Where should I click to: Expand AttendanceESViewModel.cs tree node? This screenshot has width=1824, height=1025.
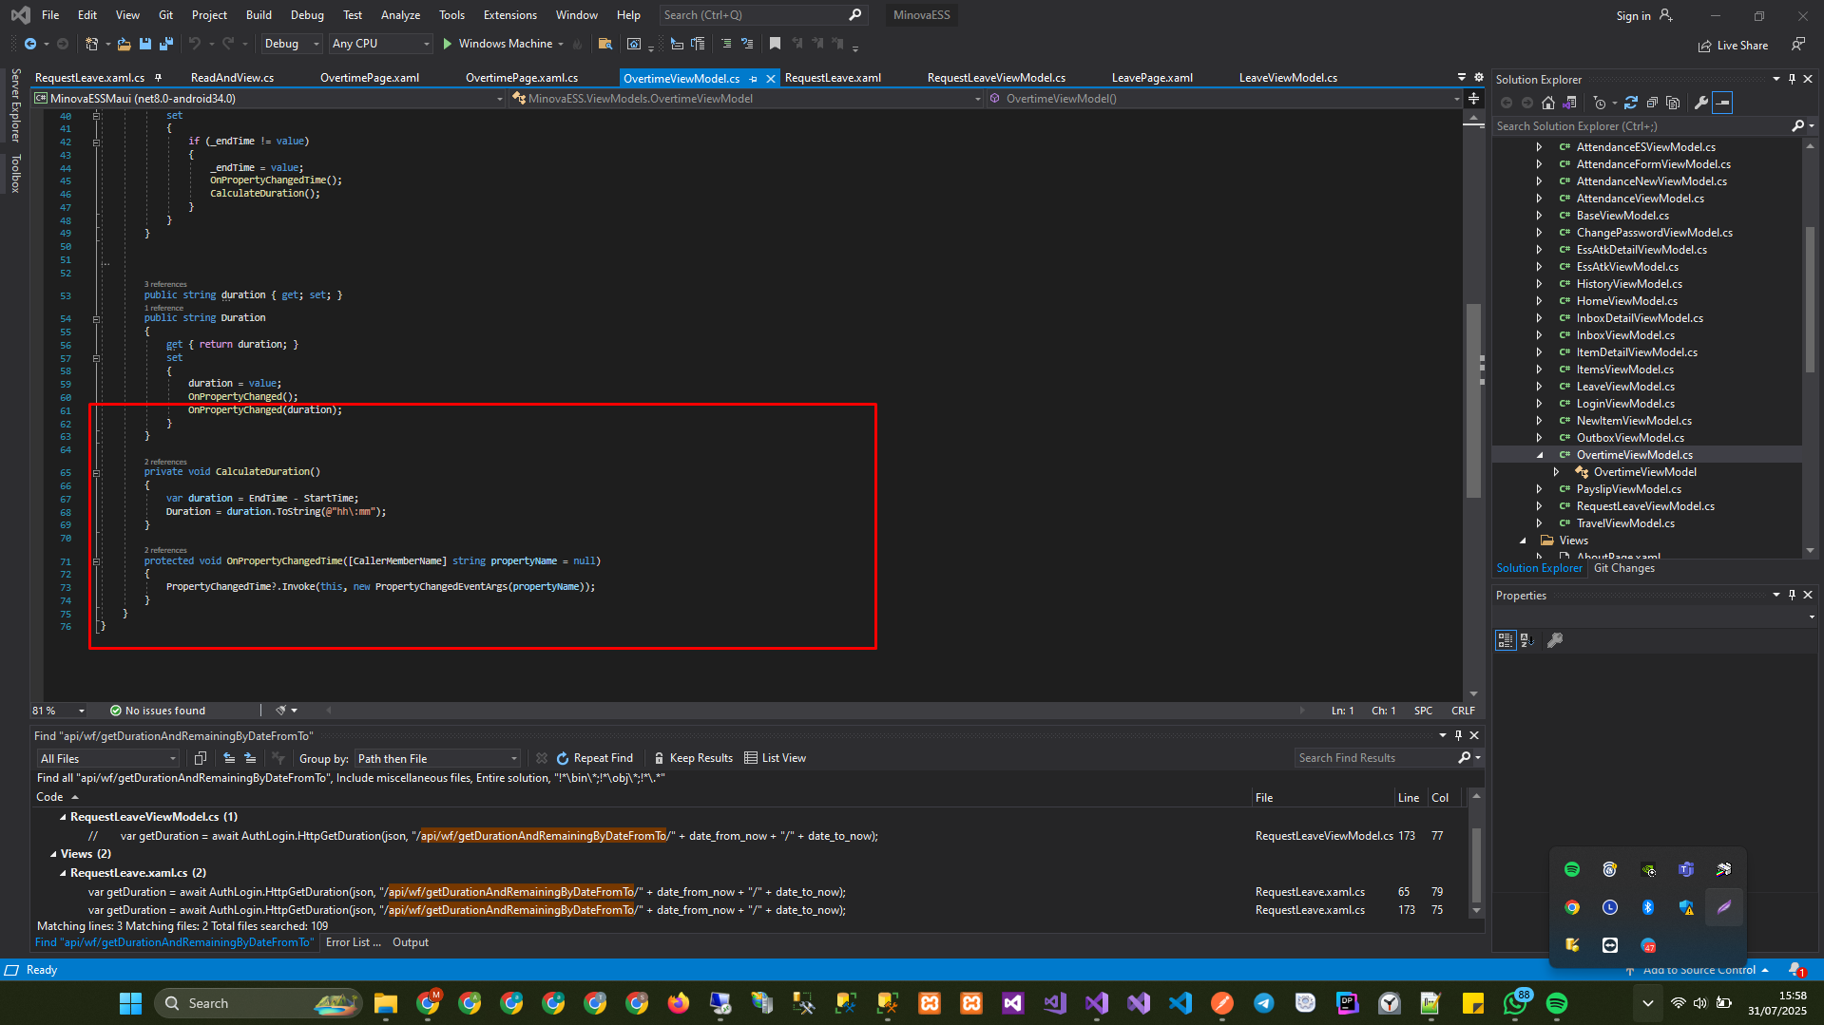(1539, 147)
